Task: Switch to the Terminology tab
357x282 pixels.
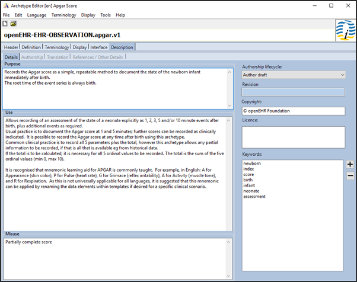Action: coord(57,47)
